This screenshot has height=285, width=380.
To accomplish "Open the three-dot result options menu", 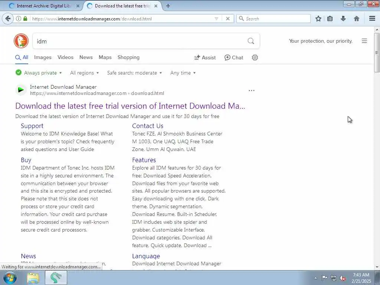I will tap(252, 91).
